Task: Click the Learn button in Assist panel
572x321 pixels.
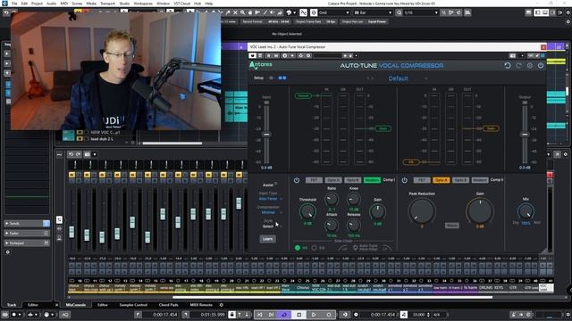Action: pos(268,239)
